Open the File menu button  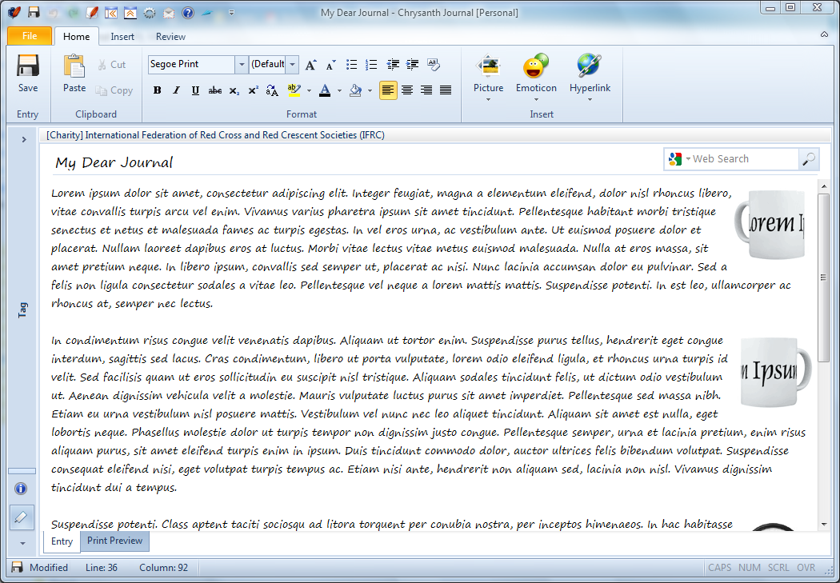click(x=30, y=36)
